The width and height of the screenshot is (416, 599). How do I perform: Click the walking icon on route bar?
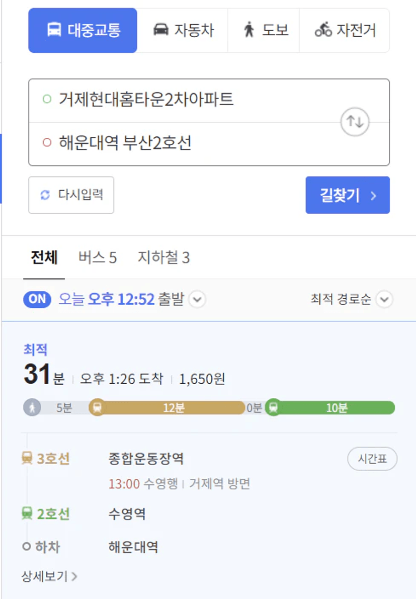pos(32,407)
